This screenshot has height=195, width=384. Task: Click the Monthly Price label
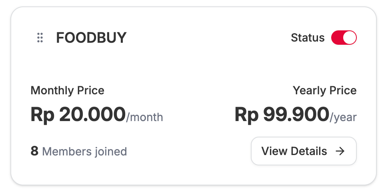point(67,90)
